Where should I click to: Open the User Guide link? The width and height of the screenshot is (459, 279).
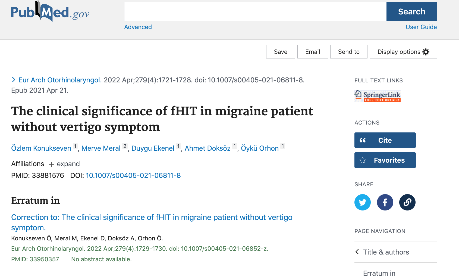click(421, 27)
